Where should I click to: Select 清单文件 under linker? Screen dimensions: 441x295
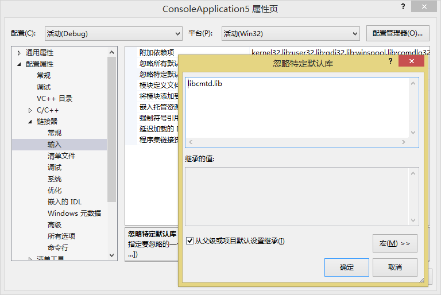click(x=61, y=156)
